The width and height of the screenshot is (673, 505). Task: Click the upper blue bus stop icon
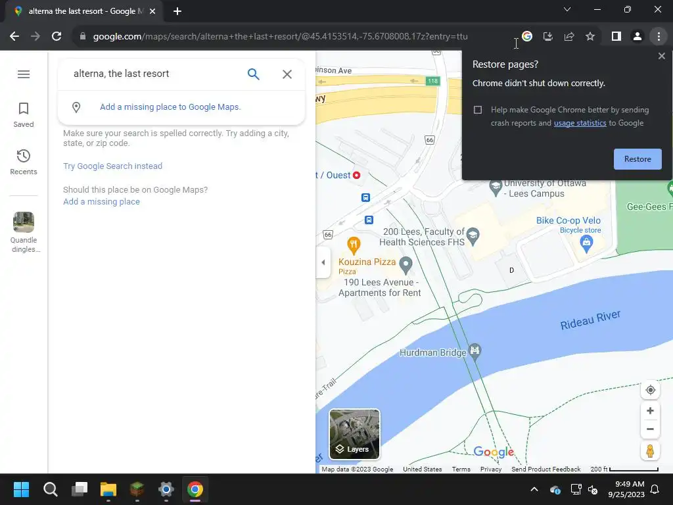pos(365,197)
